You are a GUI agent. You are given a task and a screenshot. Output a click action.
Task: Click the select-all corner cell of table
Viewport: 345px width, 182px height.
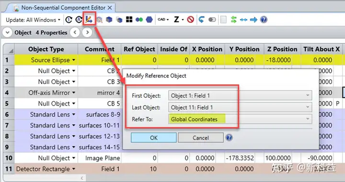9,49
